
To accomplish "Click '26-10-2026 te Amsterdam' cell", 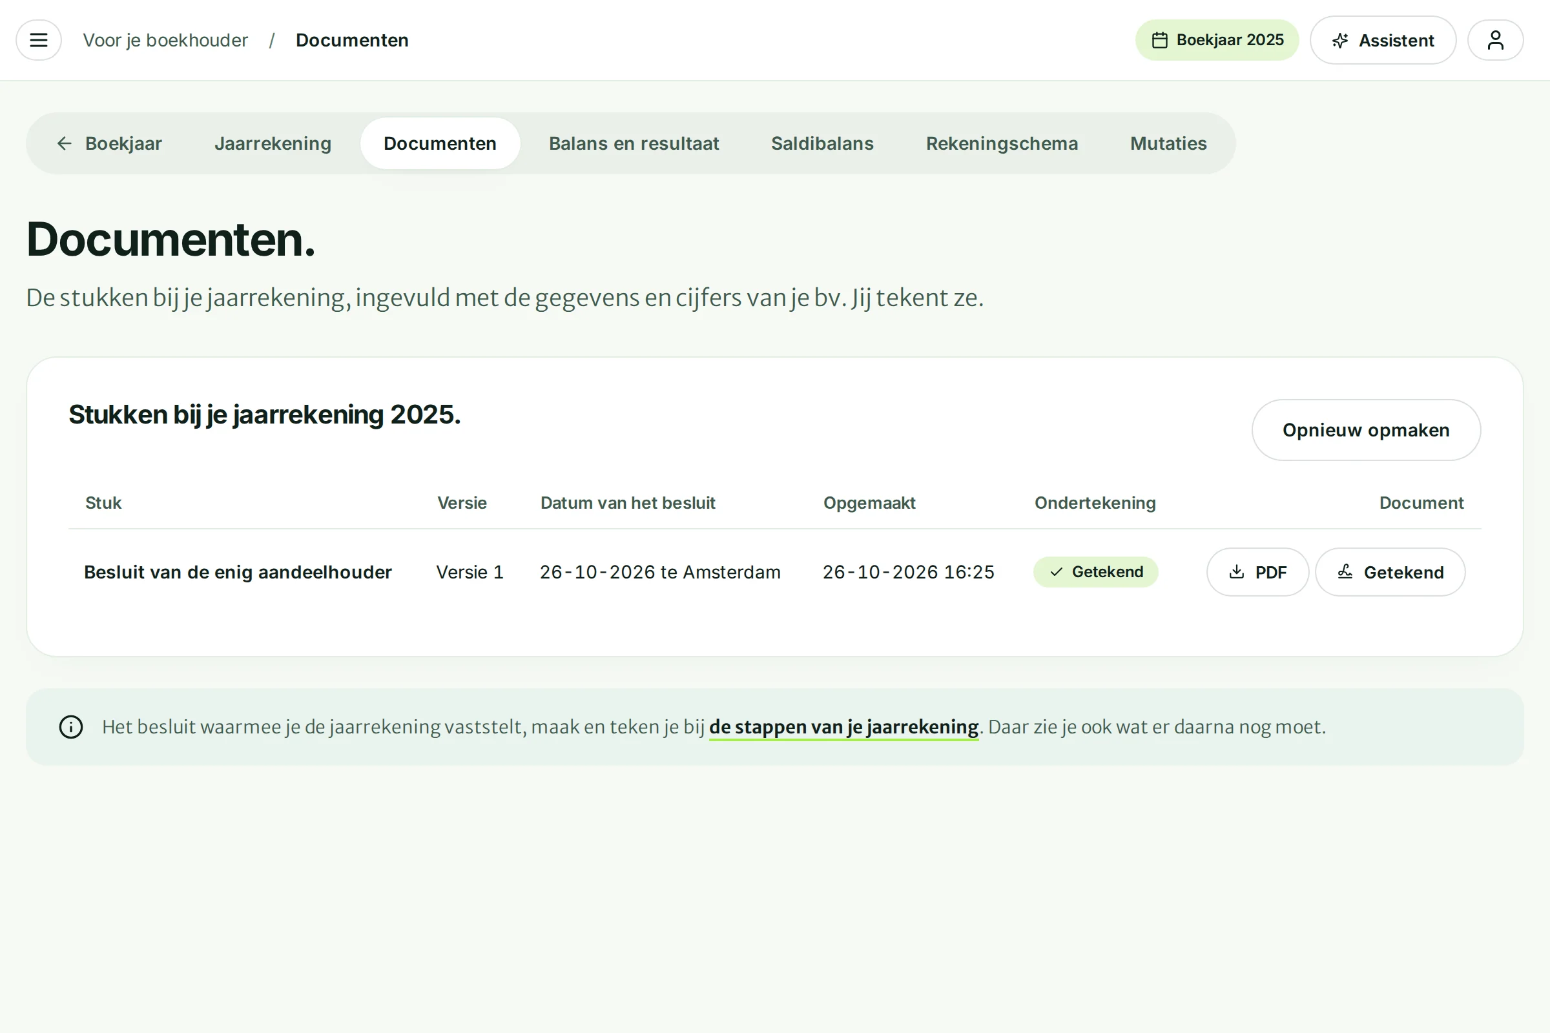I will (660, 573).
